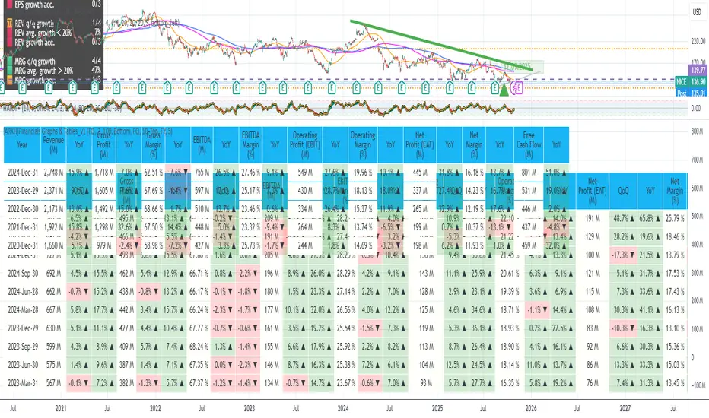Click the MRG avg. growth > 20% legend row
Image resolution: width=709 pixels, height=418 pixels.
click(x=53, y=71)
